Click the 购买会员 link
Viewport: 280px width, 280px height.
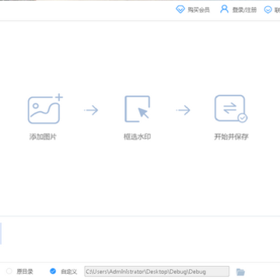point(198,10)
